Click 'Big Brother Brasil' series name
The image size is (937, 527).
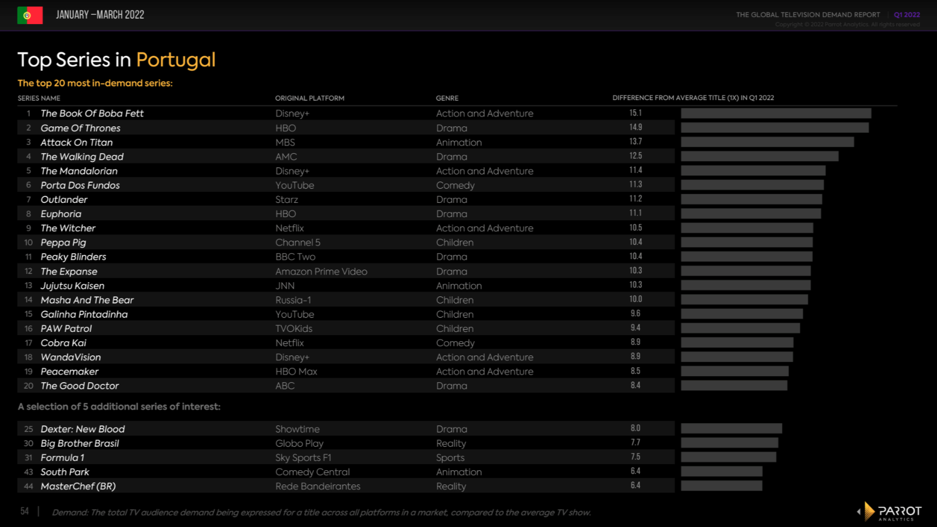tap(80, 443)
